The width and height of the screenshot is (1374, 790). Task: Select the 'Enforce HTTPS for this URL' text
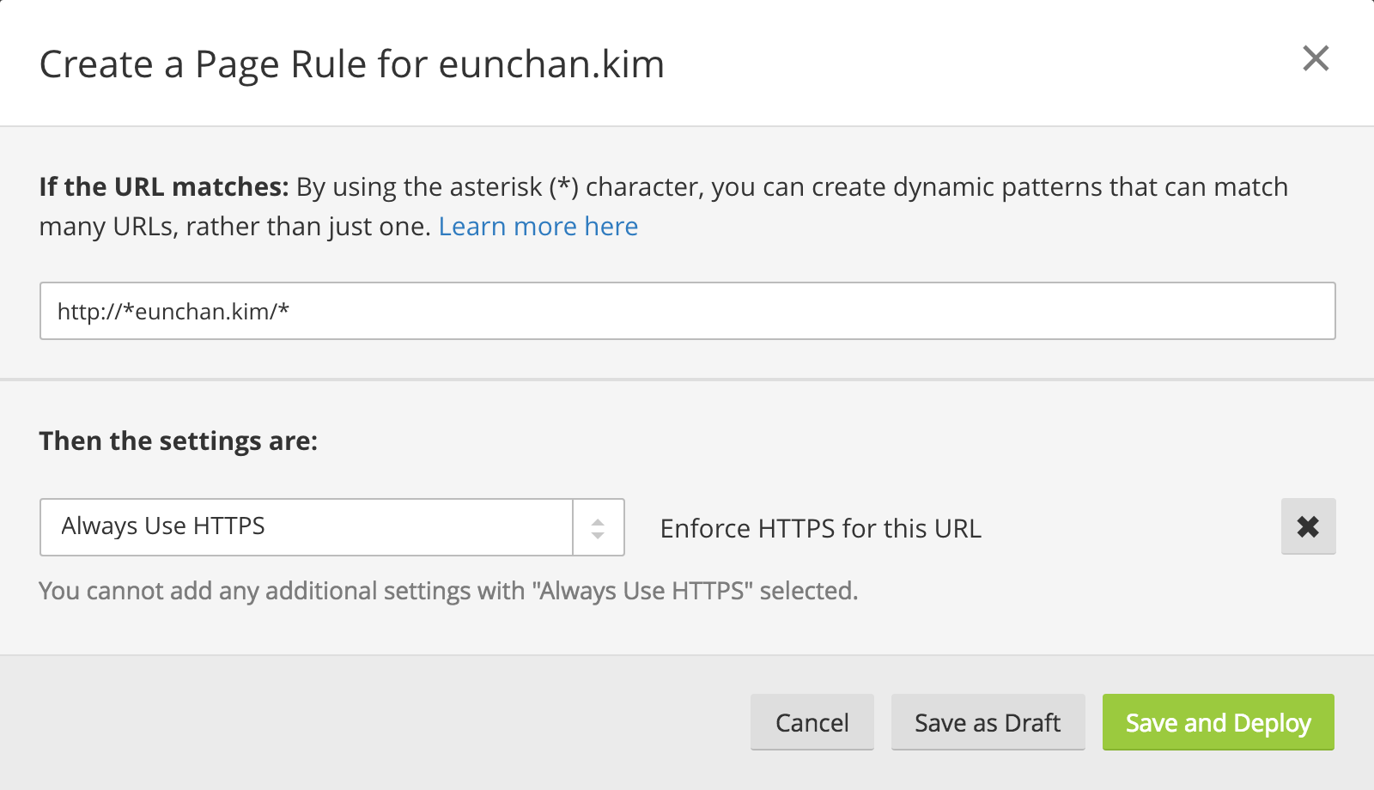point(820,528)
